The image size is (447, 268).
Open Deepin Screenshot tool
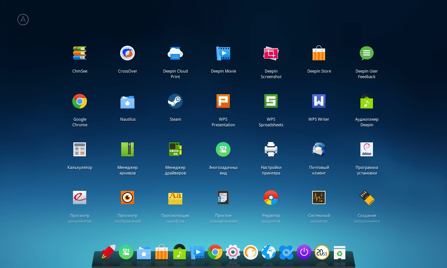coord(271,53)
